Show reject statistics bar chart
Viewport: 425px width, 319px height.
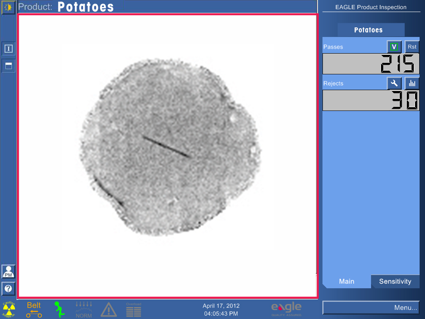tap(412, 83)
